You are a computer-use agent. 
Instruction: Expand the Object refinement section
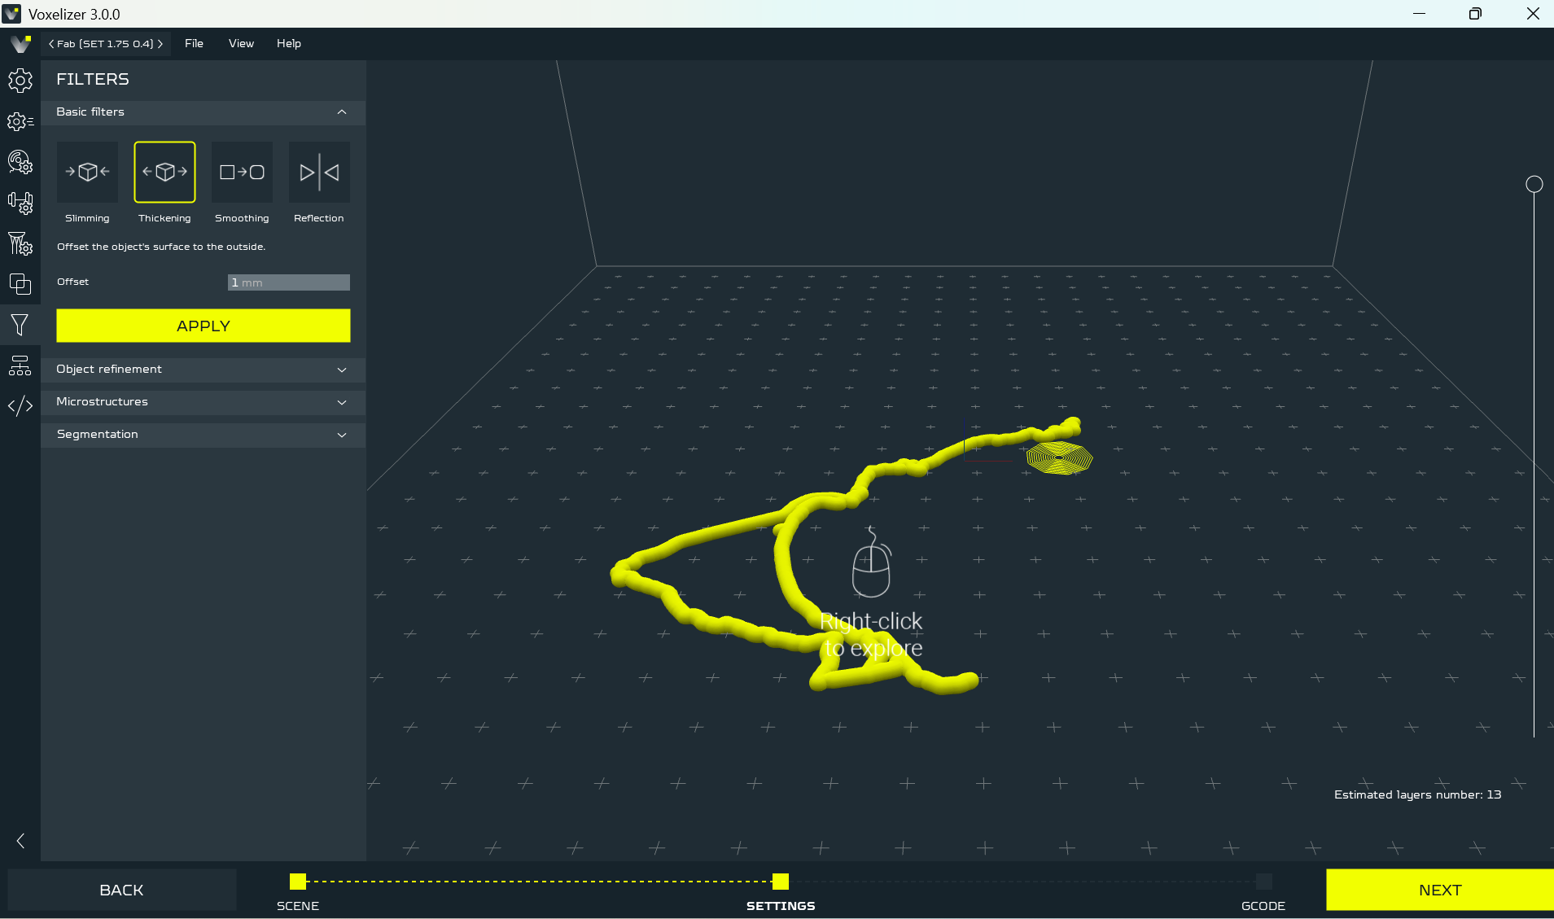click(x=203, y=370)
